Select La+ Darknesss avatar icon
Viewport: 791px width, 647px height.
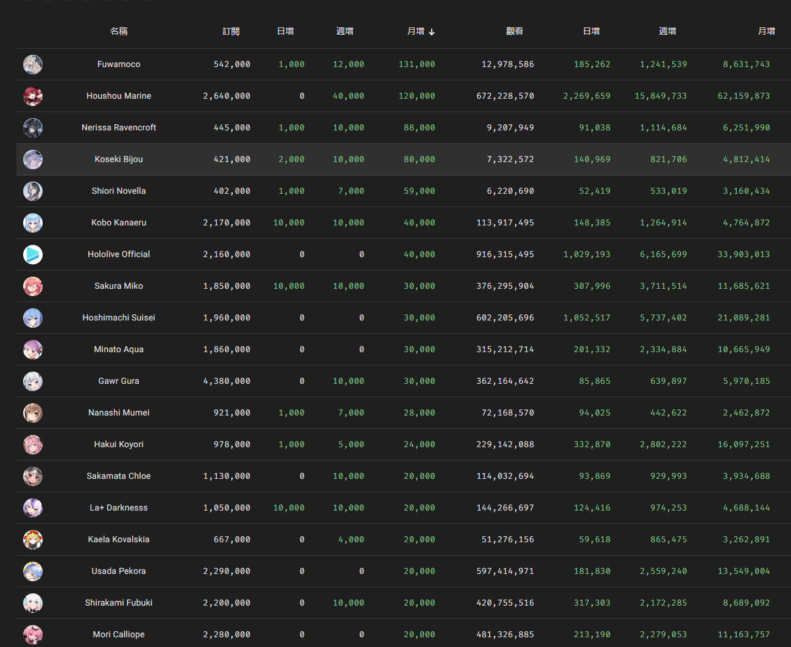[x=33, y=508]
